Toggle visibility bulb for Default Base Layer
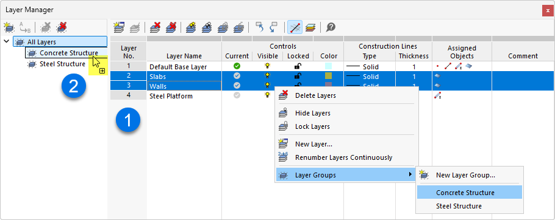Screen dimensions: 555x220 (x=268, y=66)
